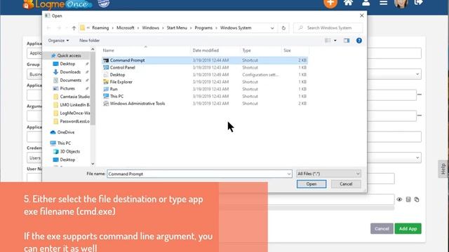
Task: Sort by Name column header
Action: tap(108, 50)
